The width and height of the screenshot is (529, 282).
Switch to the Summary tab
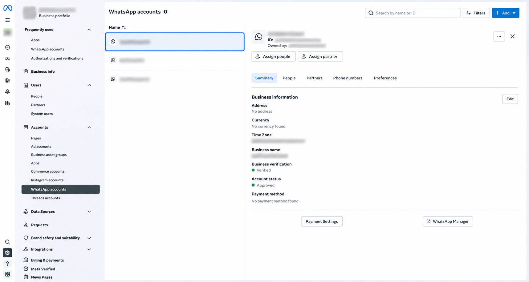click(x=264, y=78)
